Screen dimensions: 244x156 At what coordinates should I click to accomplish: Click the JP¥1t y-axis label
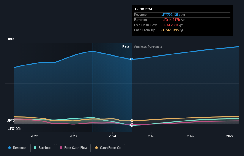pos(11,39)
